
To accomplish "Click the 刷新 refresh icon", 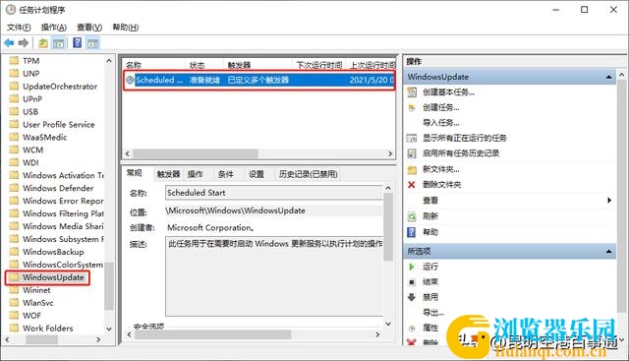I will click(412, 216).
